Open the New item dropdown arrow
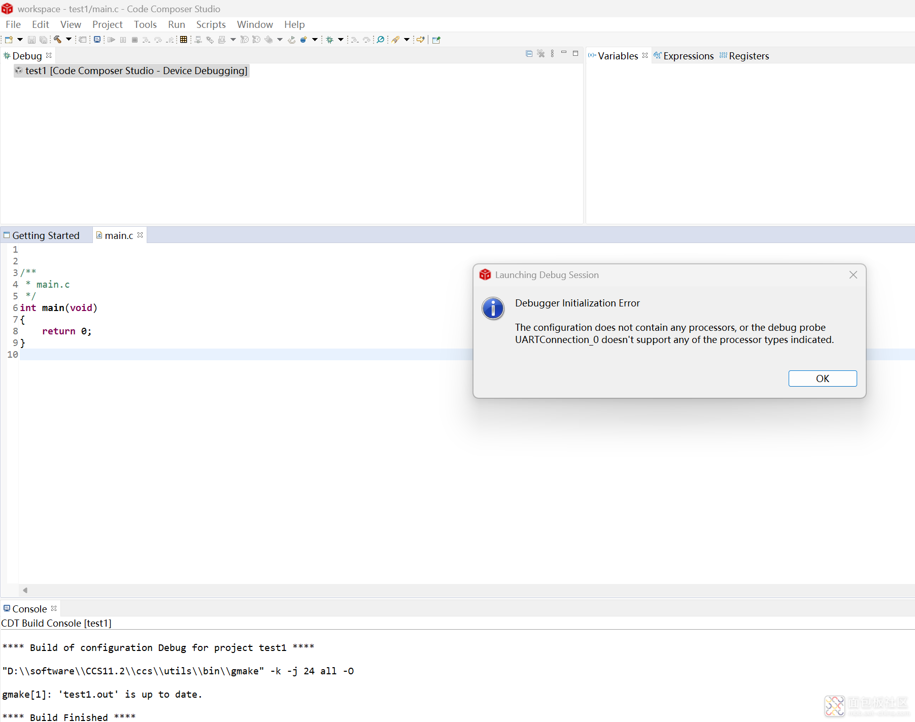 click(x=20, y=40)
